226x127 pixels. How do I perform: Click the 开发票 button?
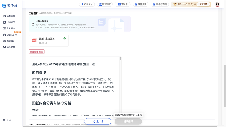pos(123,4)
